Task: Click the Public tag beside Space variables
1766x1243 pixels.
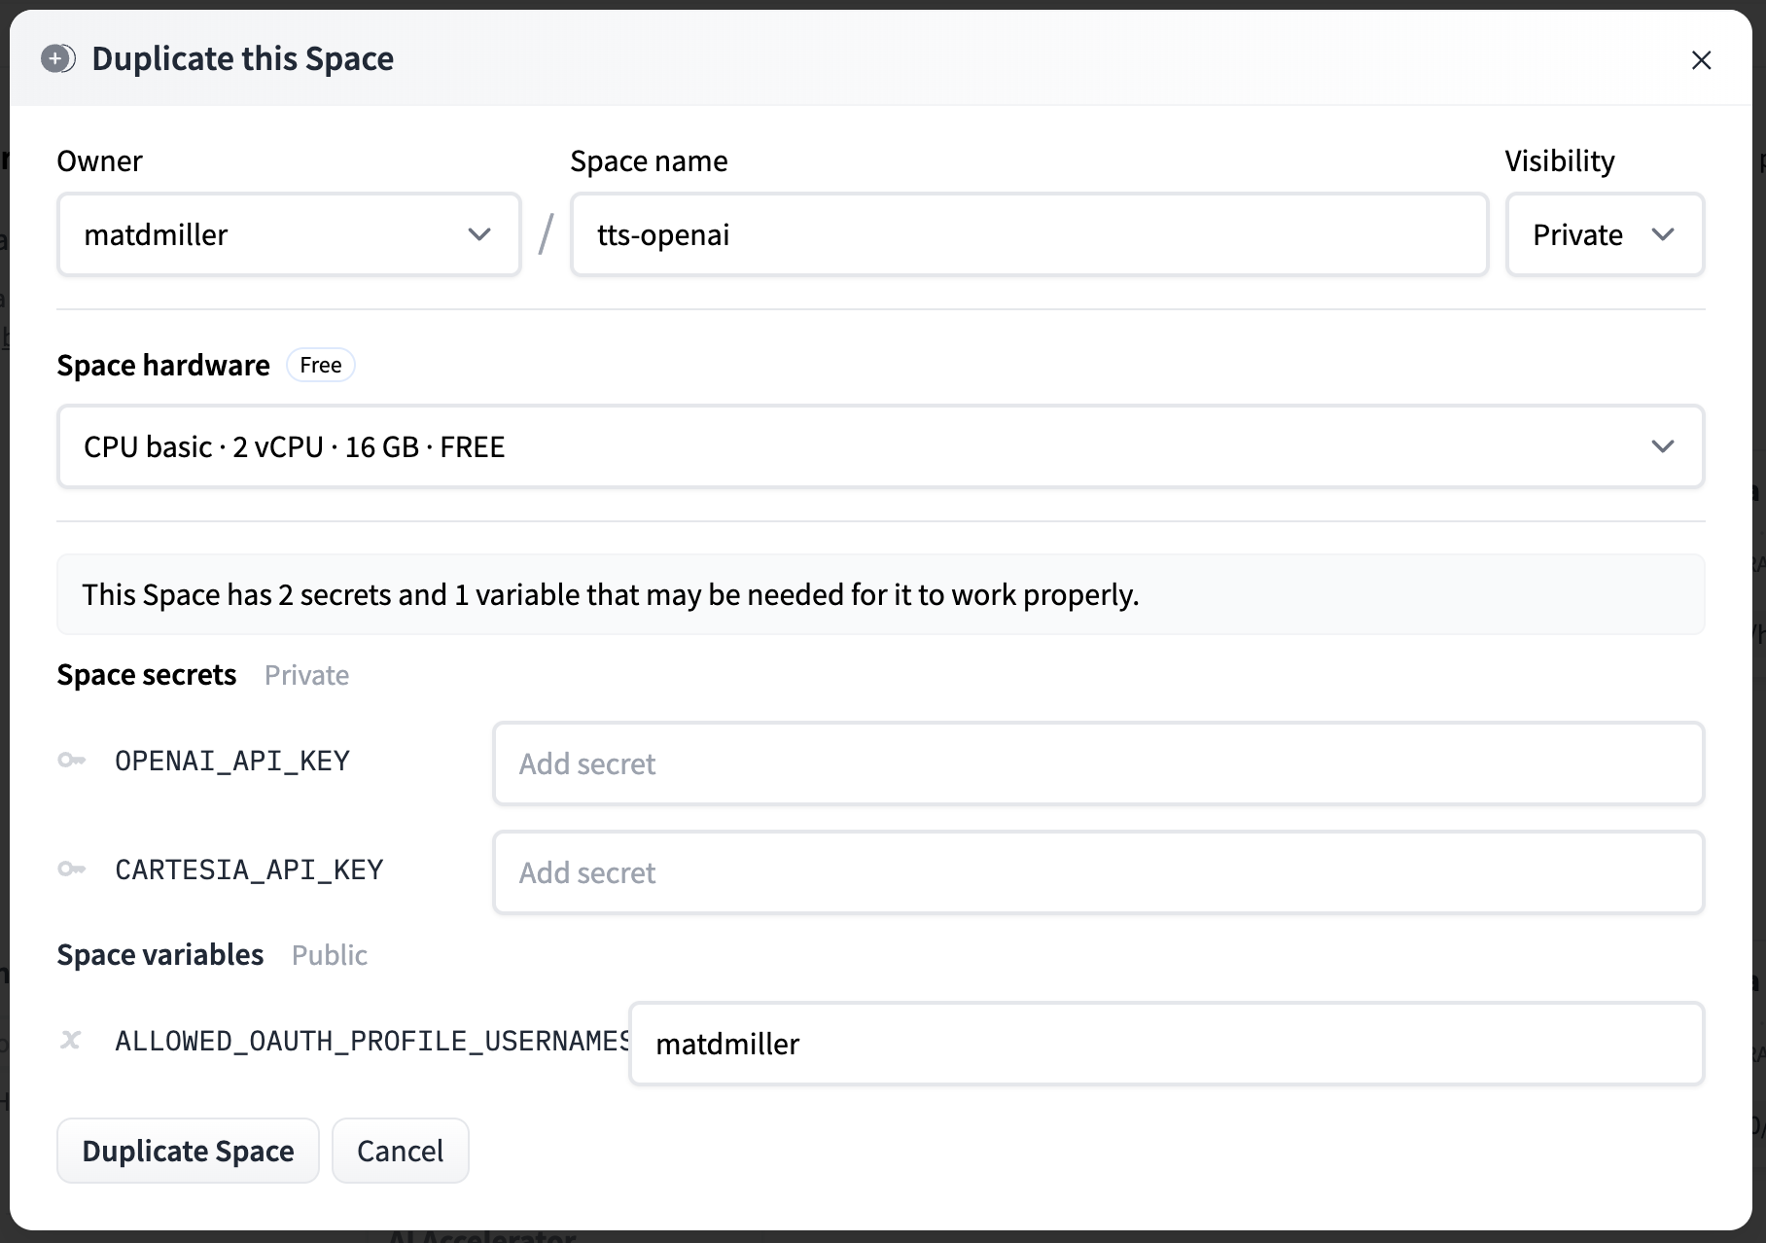Action: point(330,955)
